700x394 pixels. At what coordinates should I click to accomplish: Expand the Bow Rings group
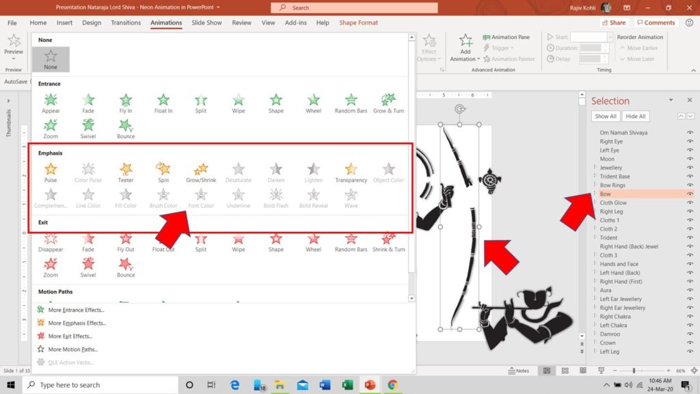[x=595, y=185]
